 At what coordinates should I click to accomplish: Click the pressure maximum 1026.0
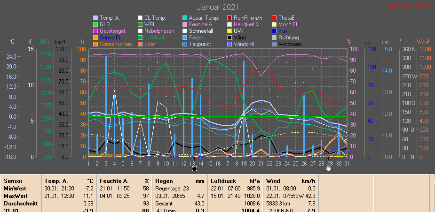pos(252,196)
